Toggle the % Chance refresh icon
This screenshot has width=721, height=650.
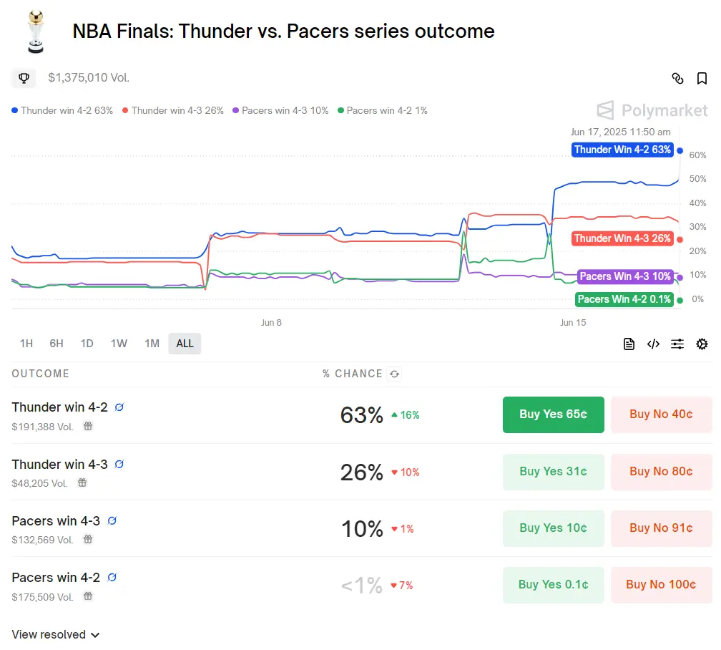click(x=393, y=374)
